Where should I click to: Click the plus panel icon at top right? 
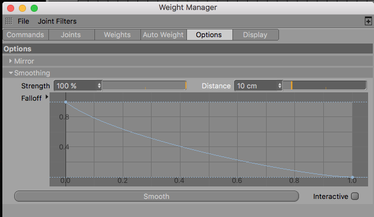click(x=368, y=21)
